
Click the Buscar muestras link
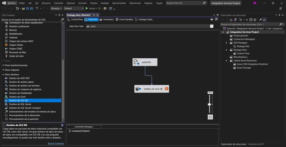click(56, 143)
